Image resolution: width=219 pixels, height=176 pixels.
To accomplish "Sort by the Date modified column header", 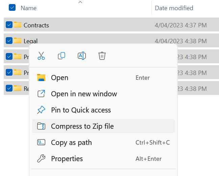I will tap(174, 8).
